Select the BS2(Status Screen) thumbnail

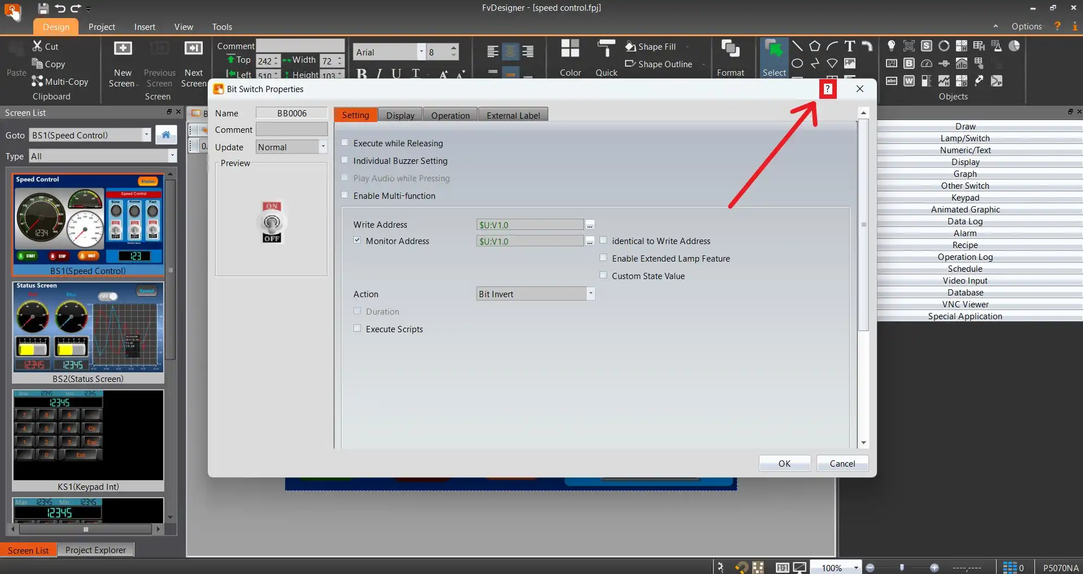point(88,328)
